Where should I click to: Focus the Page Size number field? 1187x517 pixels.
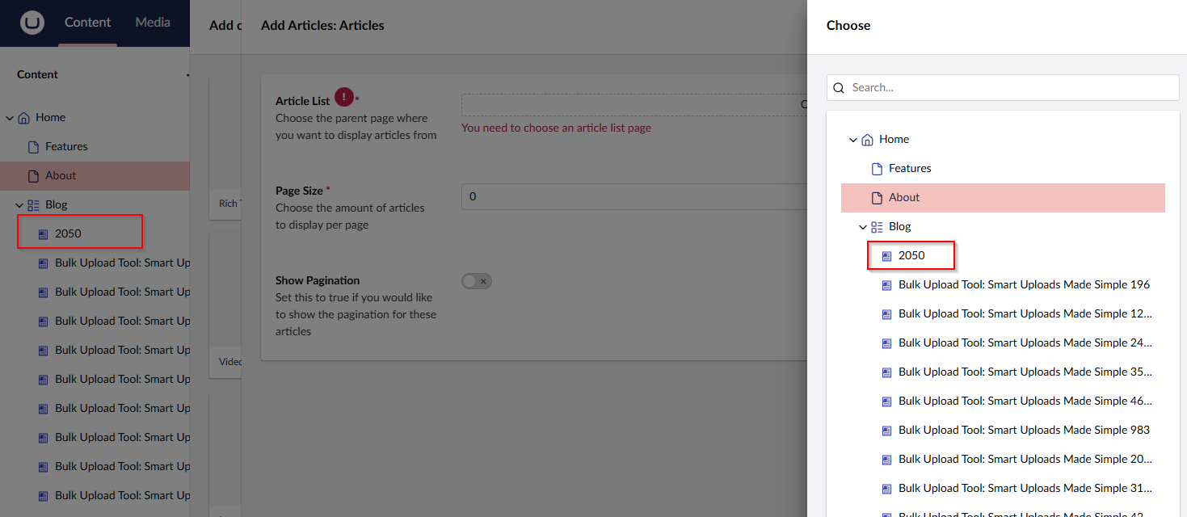tap(634, 196)
